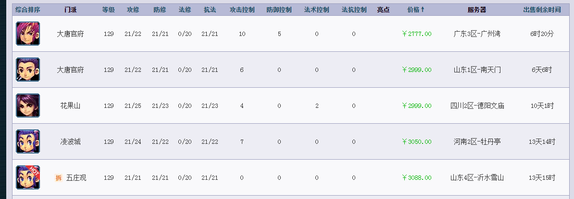Sort by 等级 column header
The image size is (574, 199).
108,10
